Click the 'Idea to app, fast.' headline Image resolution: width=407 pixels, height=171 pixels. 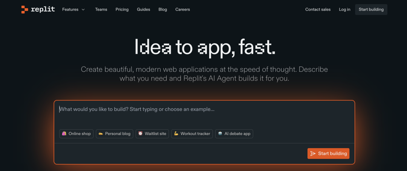[205, 48]
